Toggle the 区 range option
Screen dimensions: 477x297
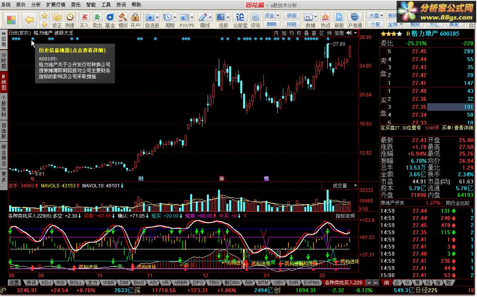(x=322, y=33)
